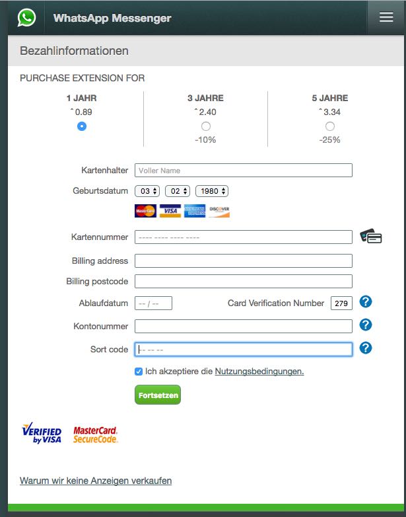Screen dimensions: 406x517
Task: Uncheck the Ich akzeptiere die Nutzungsbedingungen checkbox
Action: [139, 372]
